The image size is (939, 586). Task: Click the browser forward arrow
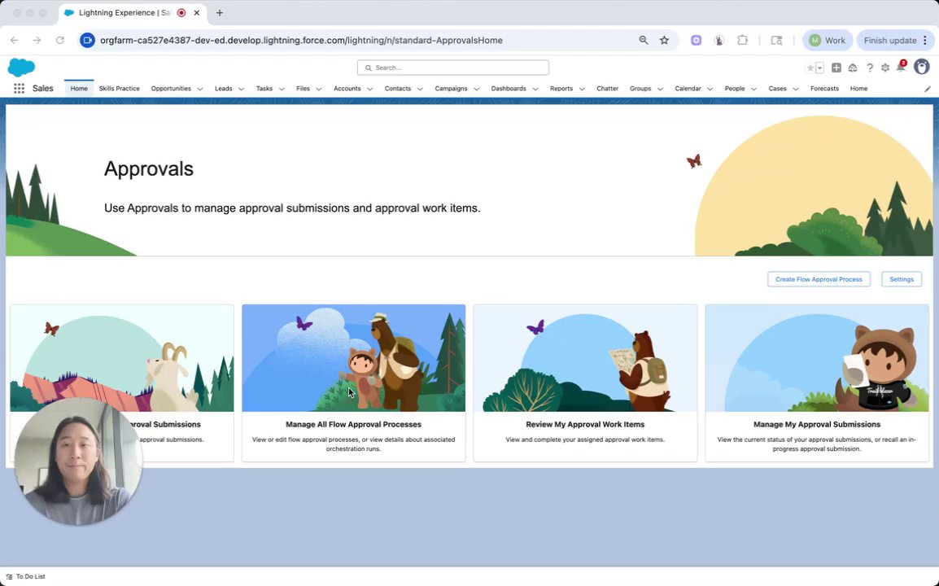[x=37, y=40]
